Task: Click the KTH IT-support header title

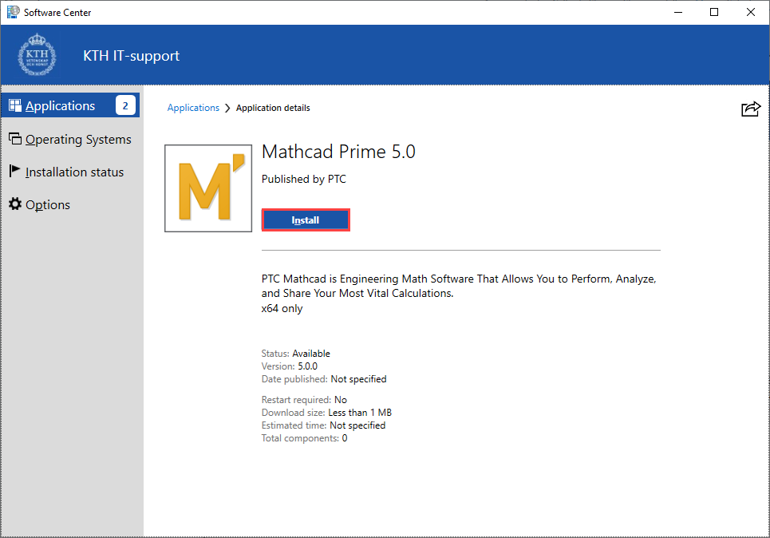Action: [x=131, y=56]
